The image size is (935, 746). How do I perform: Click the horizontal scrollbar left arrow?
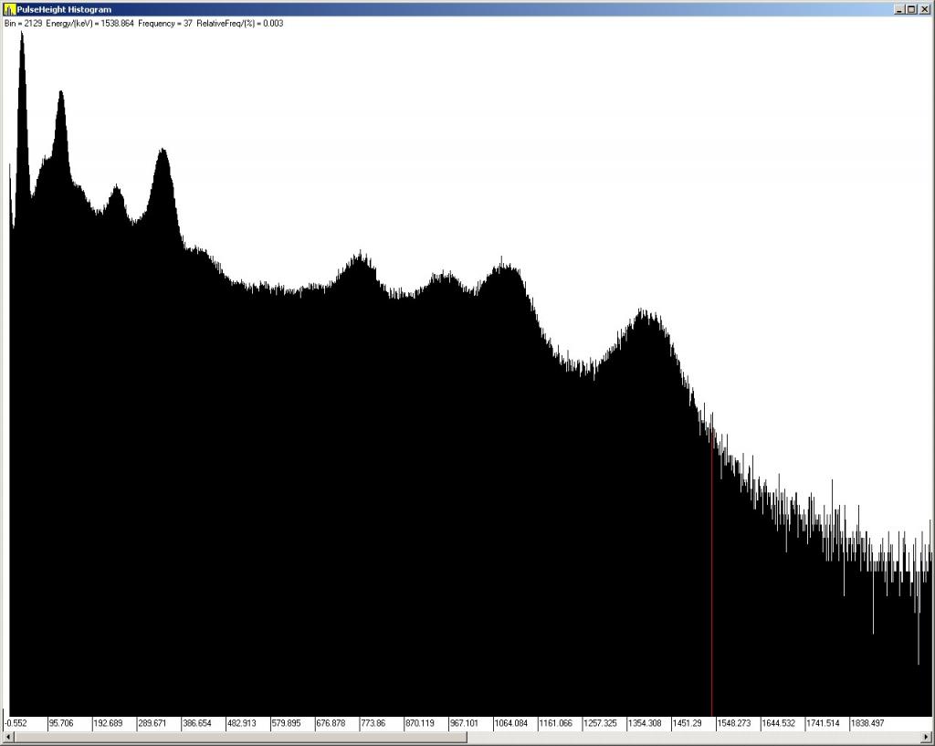click(x=8, y=738)
